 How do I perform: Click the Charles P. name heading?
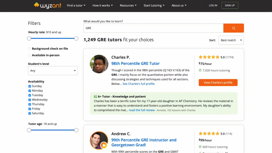121,57
